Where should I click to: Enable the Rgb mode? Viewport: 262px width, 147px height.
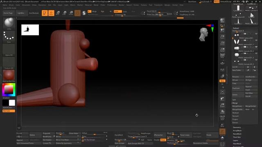point(102,11)
